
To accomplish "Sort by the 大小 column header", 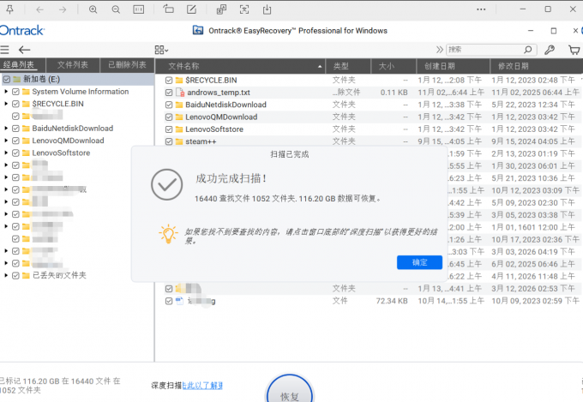I will [394, 66].
